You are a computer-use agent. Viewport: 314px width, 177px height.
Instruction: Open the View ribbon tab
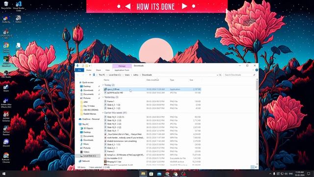[107, 70]
